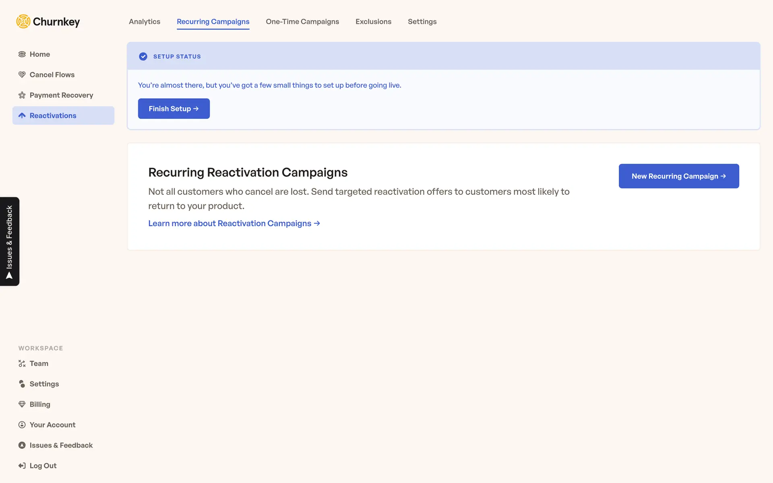
Task: Switch to the Analytics tab
Action: tap(145, 22)
